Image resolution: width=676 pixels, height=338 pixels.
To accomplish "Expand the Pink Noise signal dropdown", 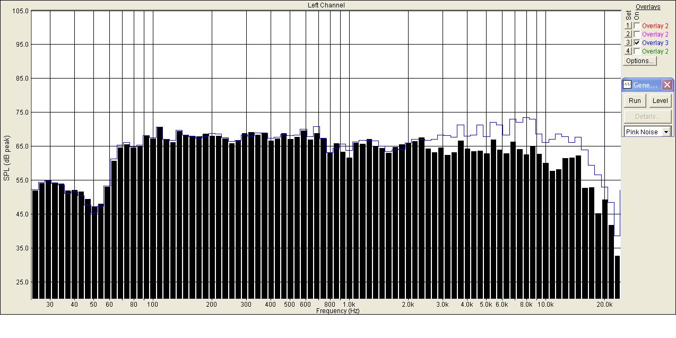I will (x=666, y=132).
